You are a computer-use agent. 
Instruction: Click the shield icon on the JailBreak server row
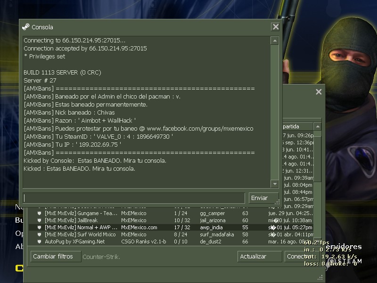39,220
